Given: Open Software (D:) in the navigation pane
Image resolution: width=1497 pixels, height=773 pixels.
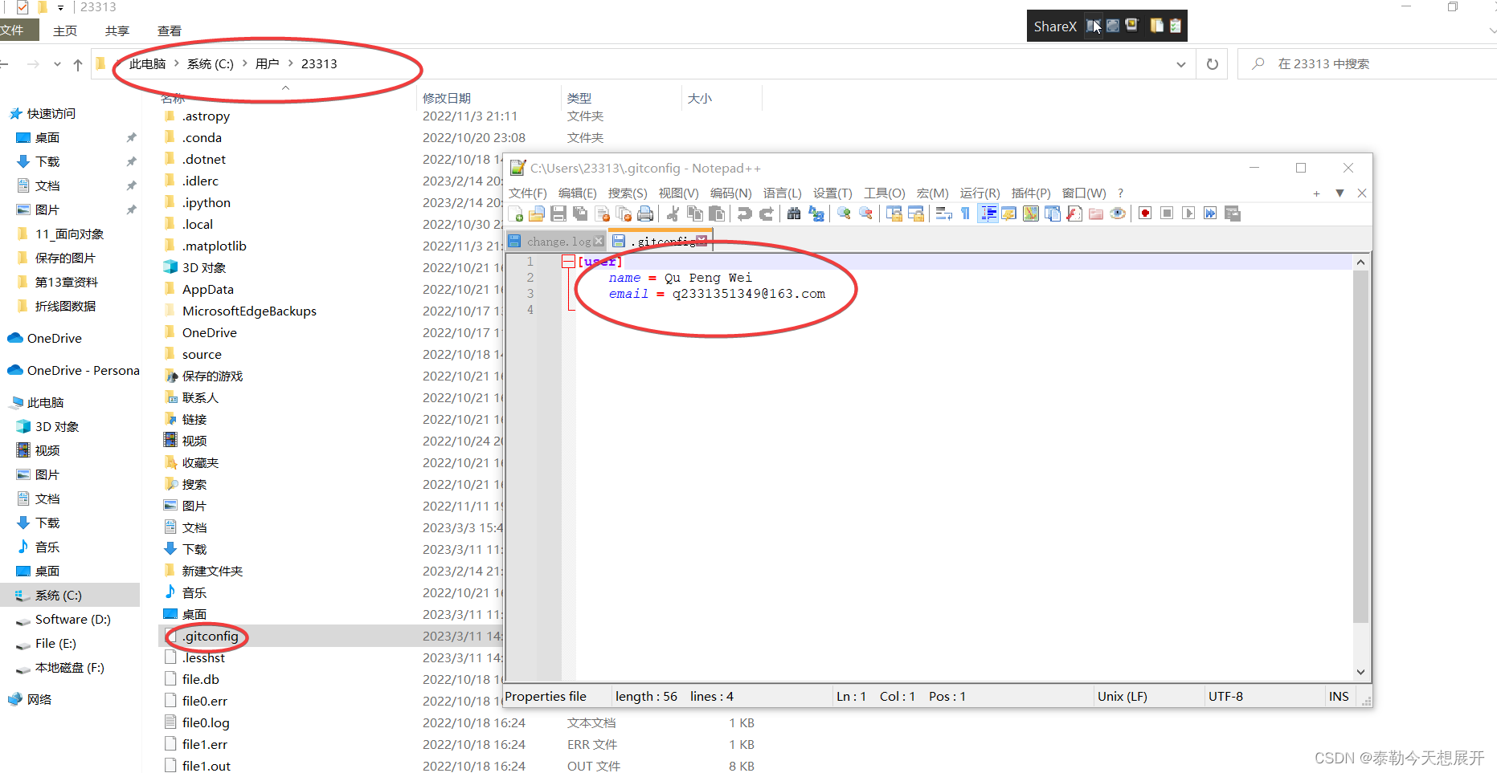Looking at the screenshot, I should pyautogui.click(x=73, y=619).
